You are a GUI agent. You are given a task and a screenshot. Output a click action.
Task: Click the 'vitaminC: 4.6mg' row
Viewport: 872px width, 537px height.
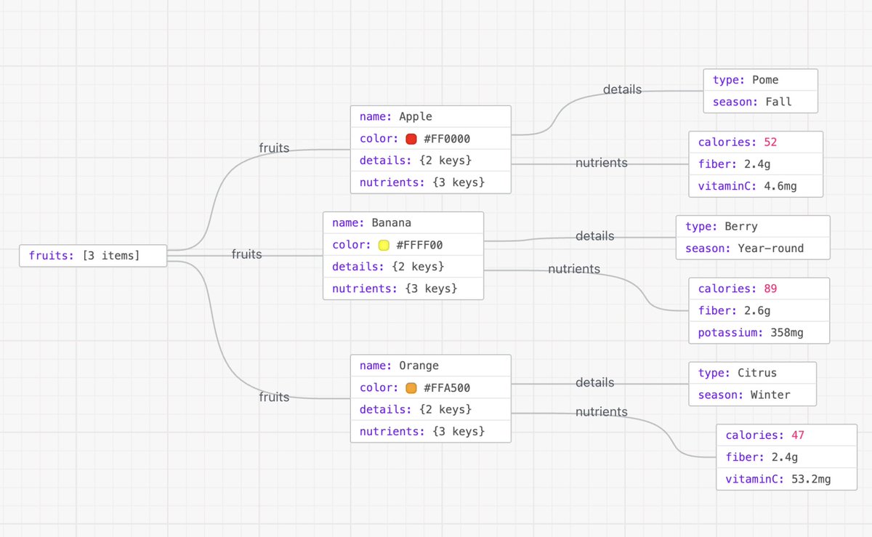[756, 186]
